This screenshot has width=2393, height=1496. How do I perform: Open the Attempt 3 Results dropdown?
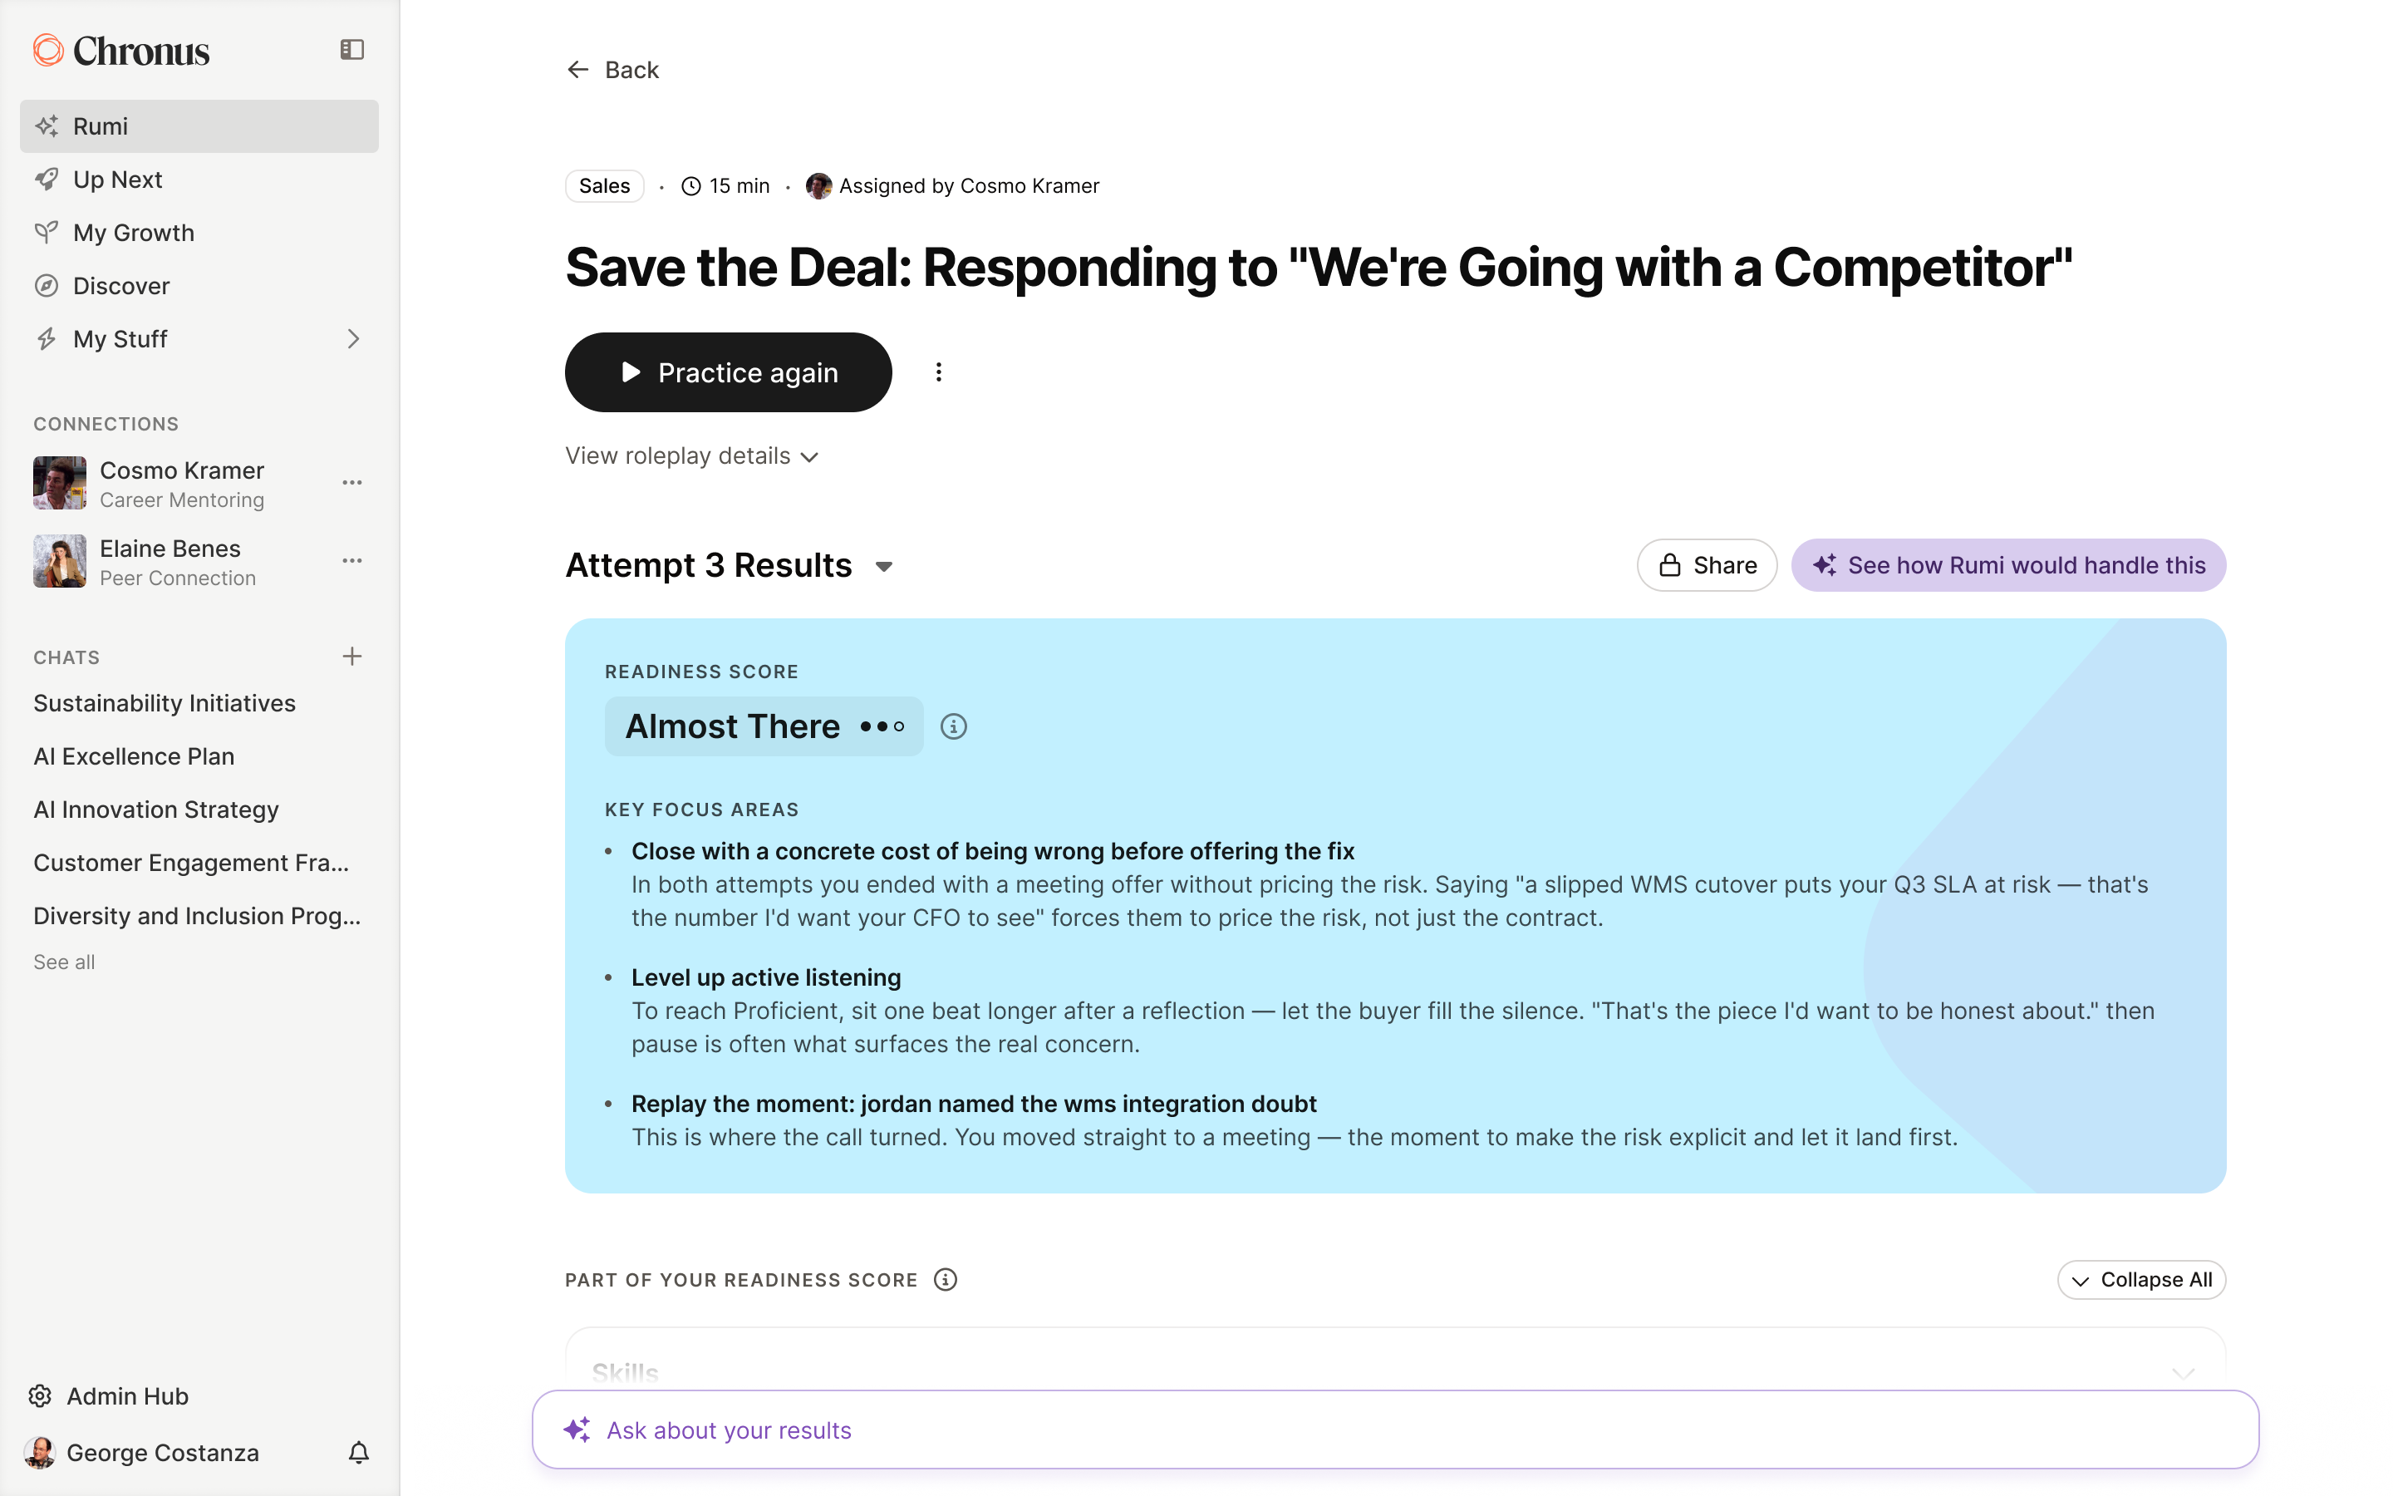point(884,567)
